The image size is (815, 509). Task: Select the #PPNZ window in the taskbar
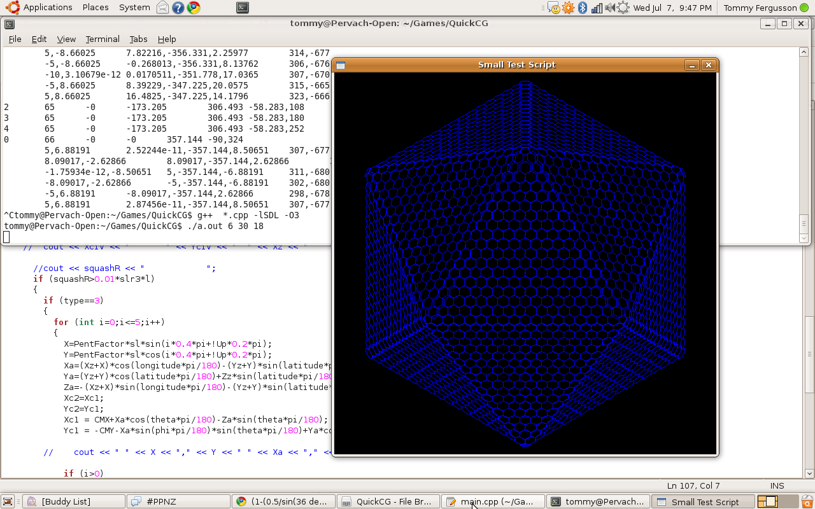pyautogui.click(x=178, y=501)
